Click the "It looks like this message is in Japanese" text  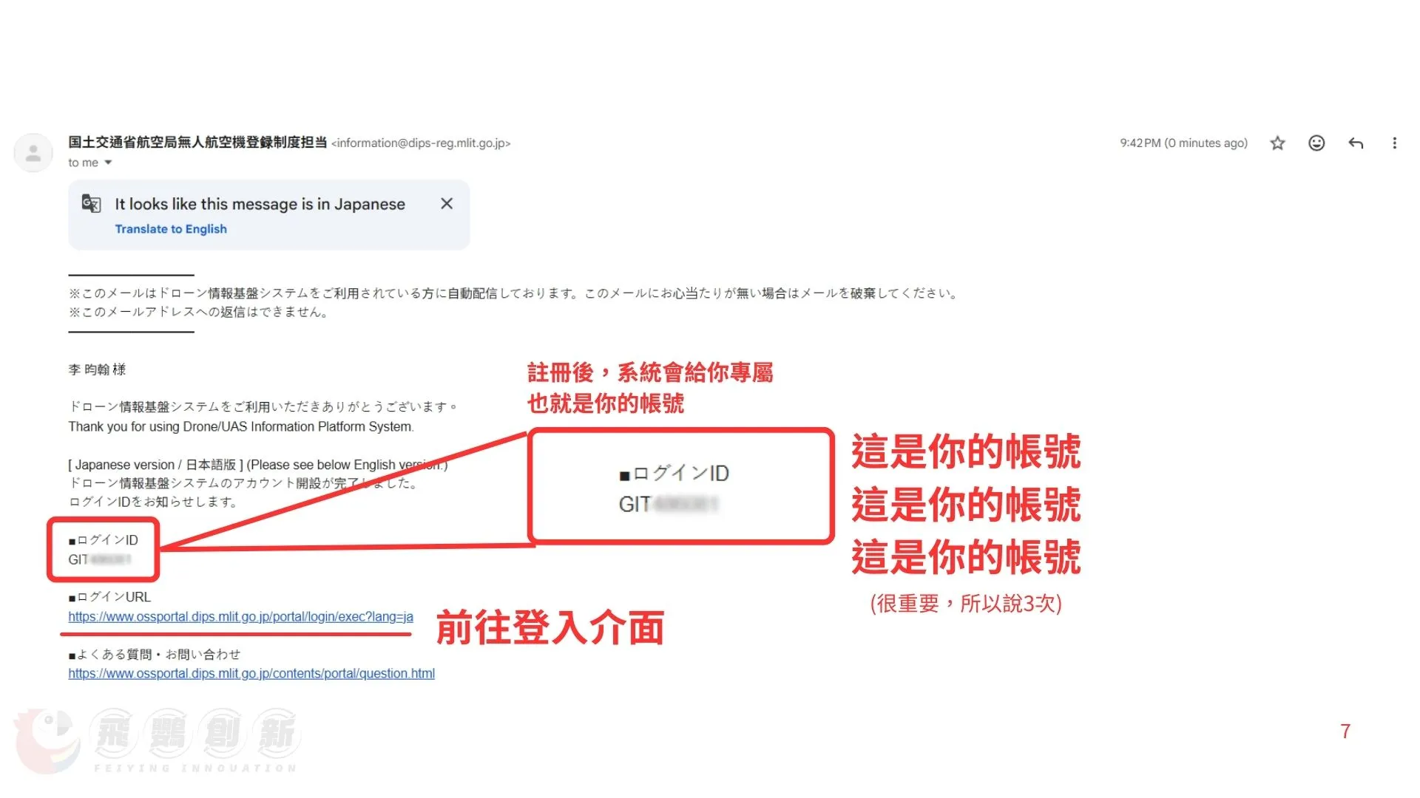coord(260,204)
